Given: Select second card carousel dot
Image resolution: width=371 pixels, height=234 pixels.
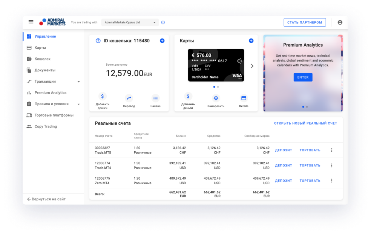Looking at the screenshot, I should pos(218,87).
